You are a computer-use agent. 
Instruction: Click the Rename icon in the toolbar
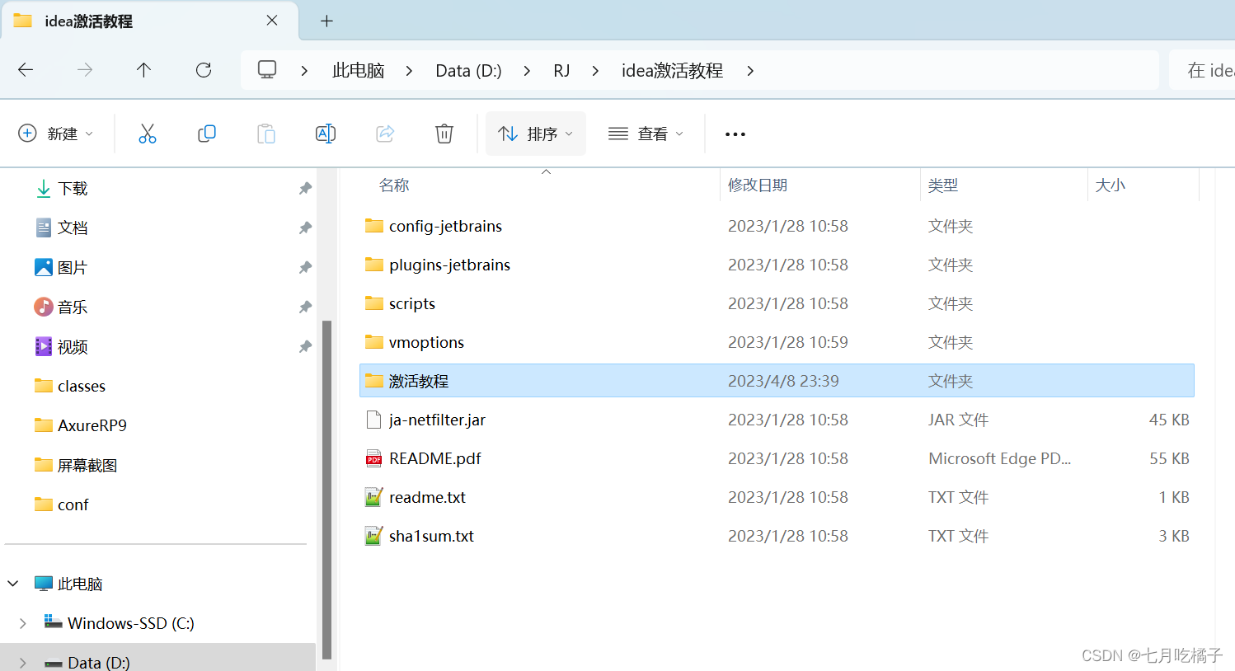326,134
